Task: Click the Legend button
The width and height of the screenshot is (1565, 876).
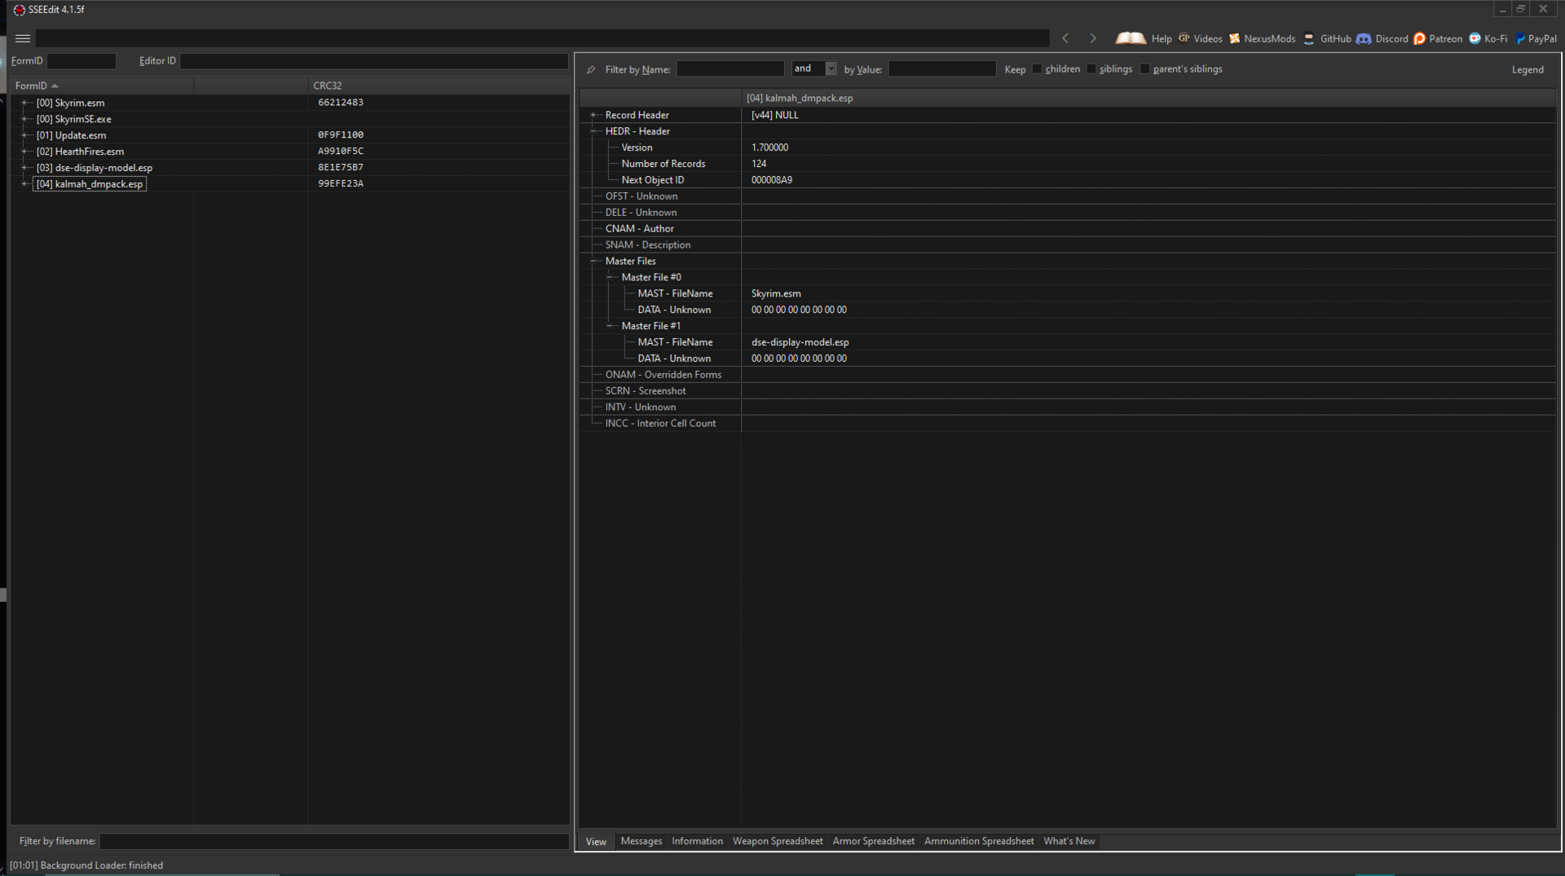Action: click(1528, 69)
